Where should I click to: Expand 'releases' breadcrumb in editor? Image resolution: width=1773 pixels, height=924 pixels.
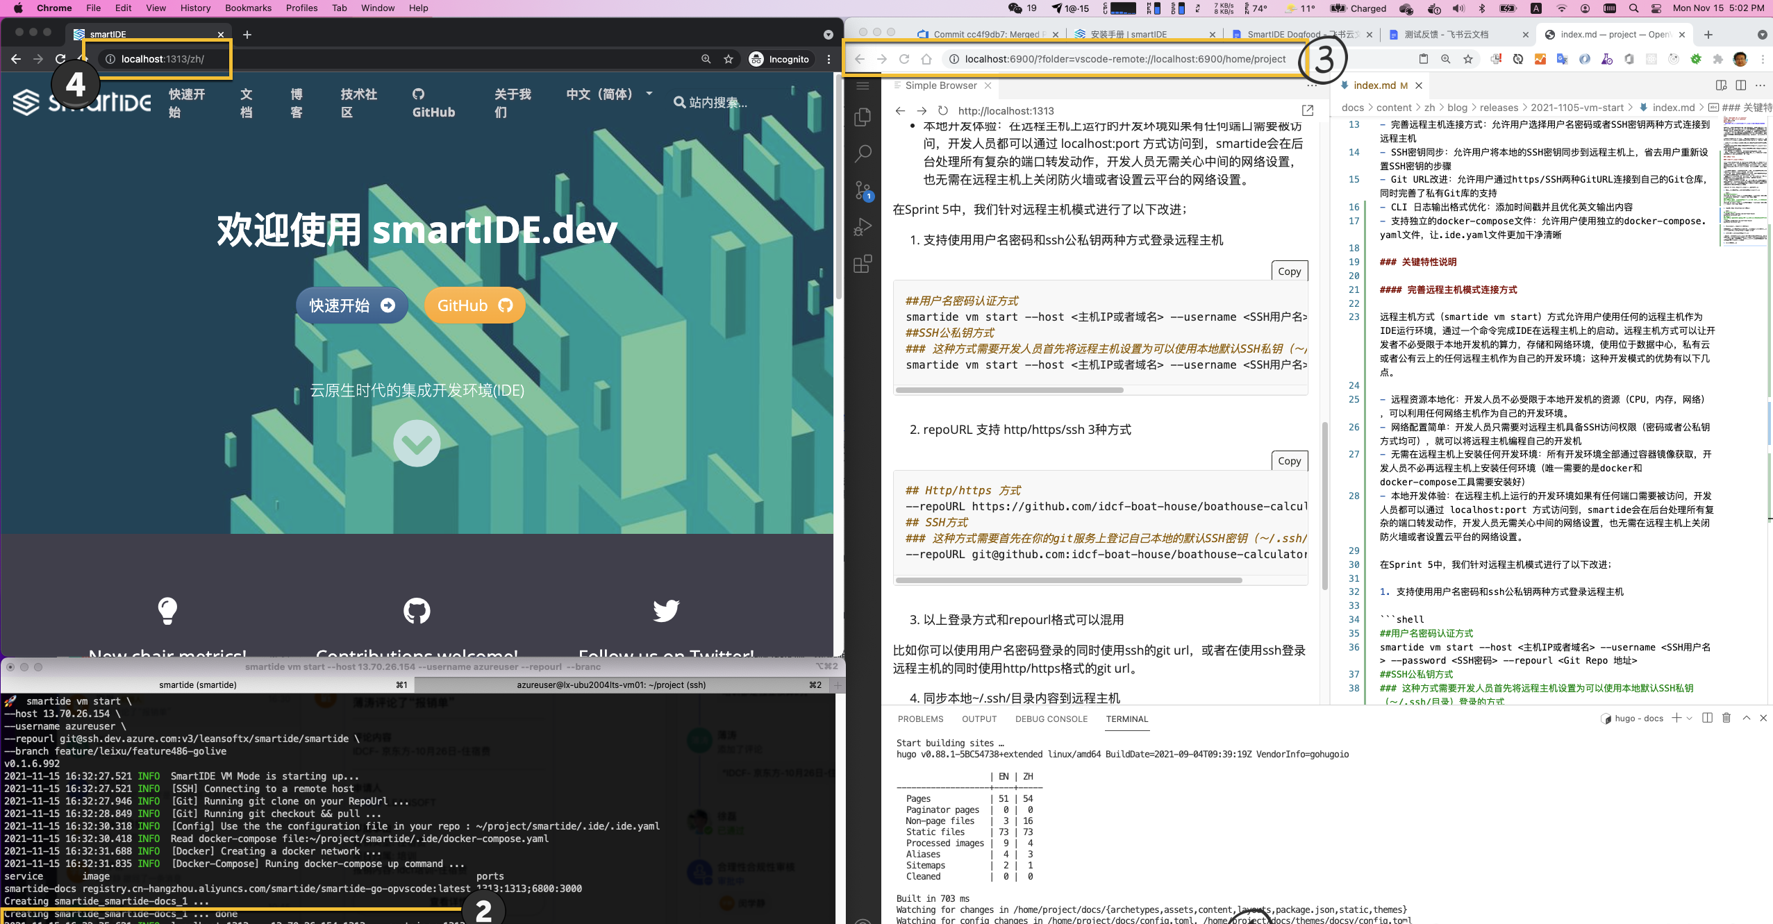(x=1499, y=108)
